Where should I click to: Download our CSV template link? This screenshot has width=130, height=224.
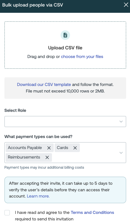[x=44, y=84]
